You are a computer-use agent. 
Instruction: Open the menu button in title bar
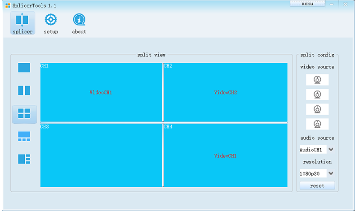(x=307, y=4)
